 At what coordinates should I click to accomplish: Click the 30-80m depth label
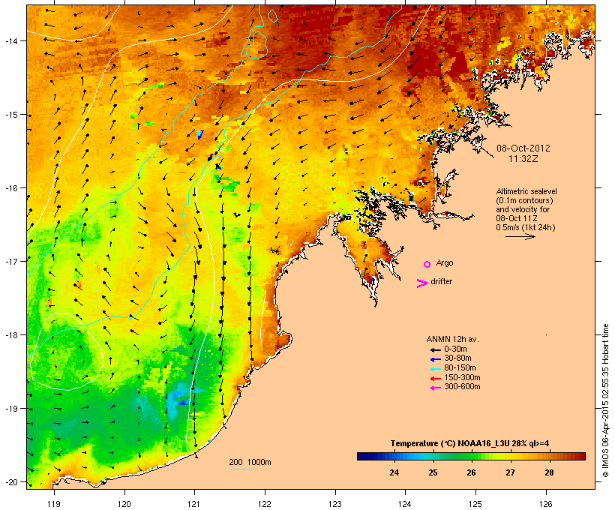tap(457, 358)
